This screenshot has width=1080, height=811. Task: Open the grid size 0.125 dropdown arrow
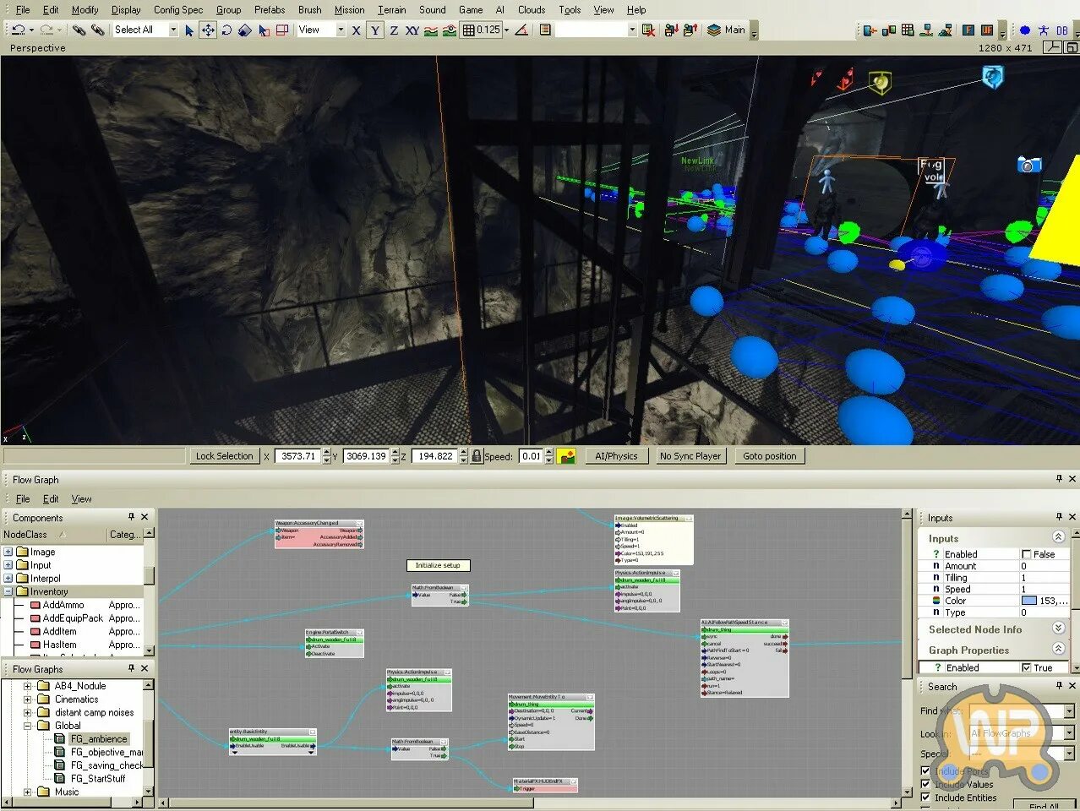click(x=507, y=30)
